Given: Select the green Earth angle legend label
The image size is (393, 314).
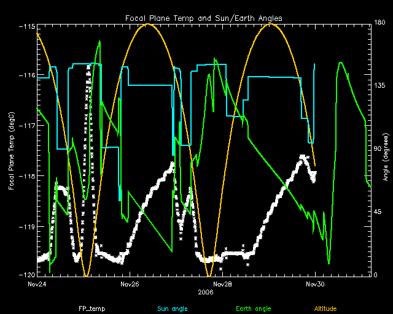Looking at the screenshot, I should [252, 308].
